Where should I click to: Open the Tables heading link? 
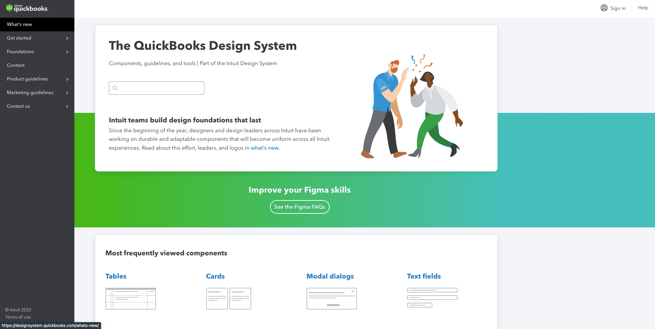coord(116,276)
